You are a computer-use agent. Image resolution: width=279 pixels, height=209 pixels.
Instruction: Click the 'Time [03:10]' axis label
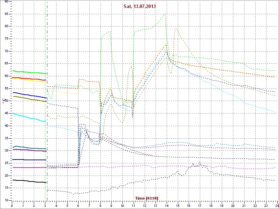click(146, 198)
